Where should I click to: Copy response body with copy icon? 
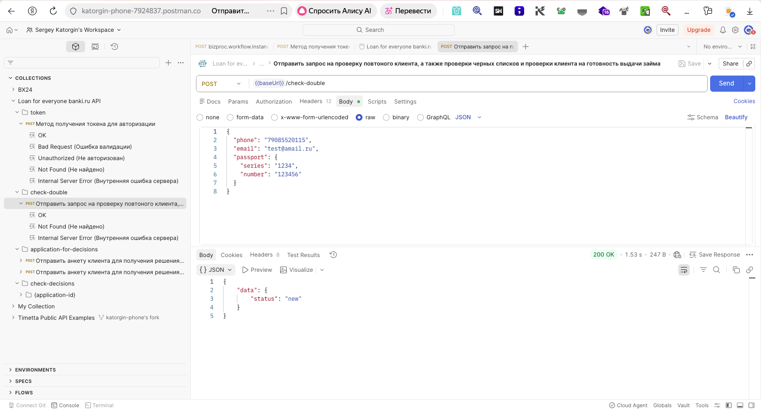click(736, 270)
